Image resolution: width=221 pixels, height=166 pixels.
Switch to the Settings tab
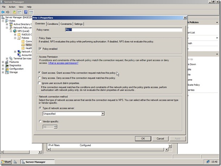[x=78, y=24]
